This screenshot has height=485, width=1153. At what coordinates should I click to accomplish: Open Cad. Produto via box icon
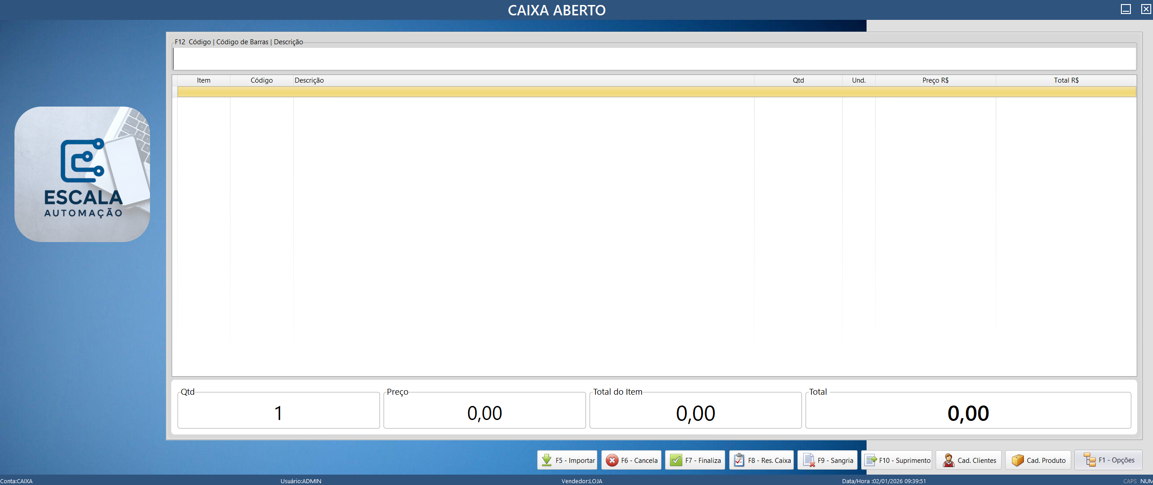click(1017, 460)
